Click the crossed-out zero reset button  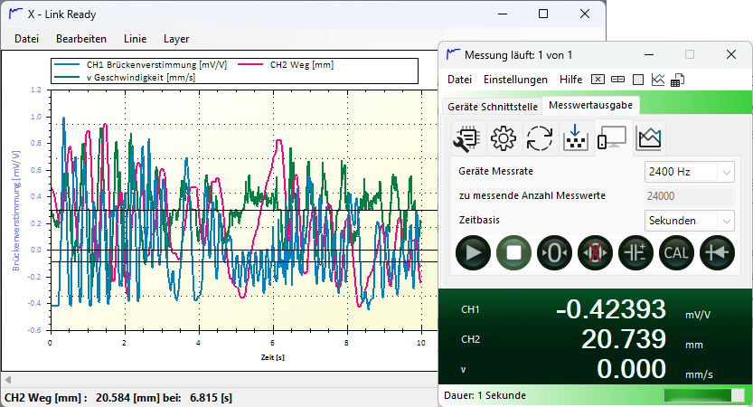pyautogui.click(x=596, y=252)
